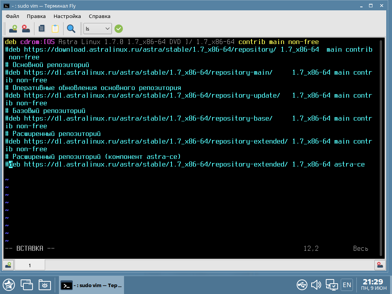The height and width of the screenshot is (294, 392).
Task: Click the repository-main/ URL line
Action: 189,76
